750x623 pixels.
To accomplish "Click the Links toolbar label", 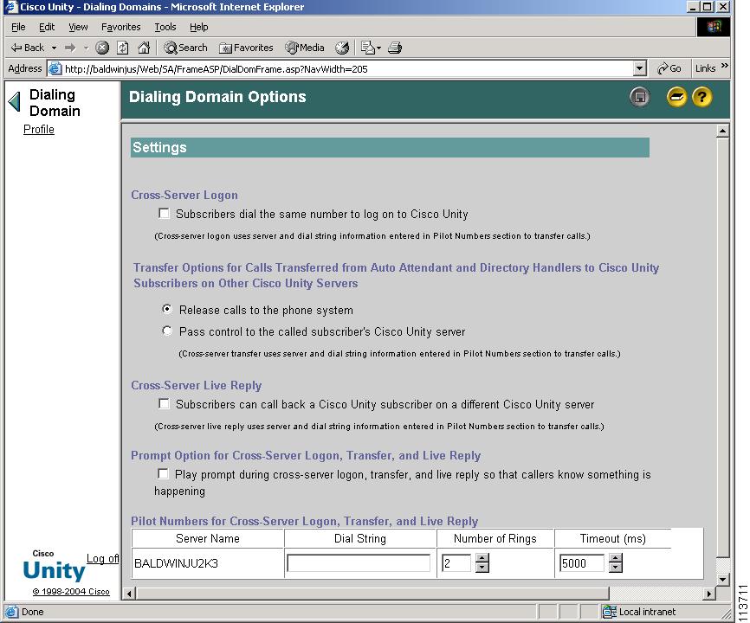I will click(x=705, y=69).
